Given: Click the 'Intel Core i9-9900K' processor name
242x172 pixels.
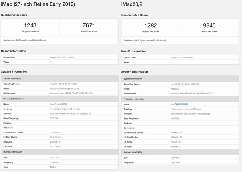Looking at the screenshot, I should tap(59, 104).
